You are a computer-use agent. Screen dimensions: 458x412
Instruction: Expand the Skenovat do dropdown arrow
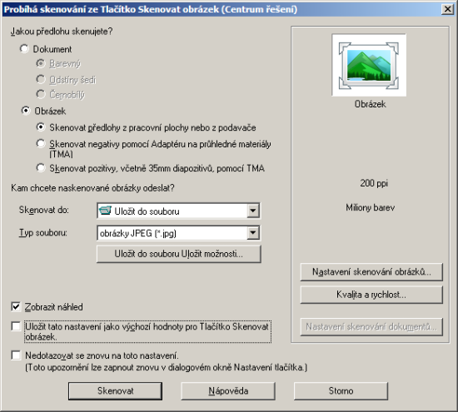253,211
